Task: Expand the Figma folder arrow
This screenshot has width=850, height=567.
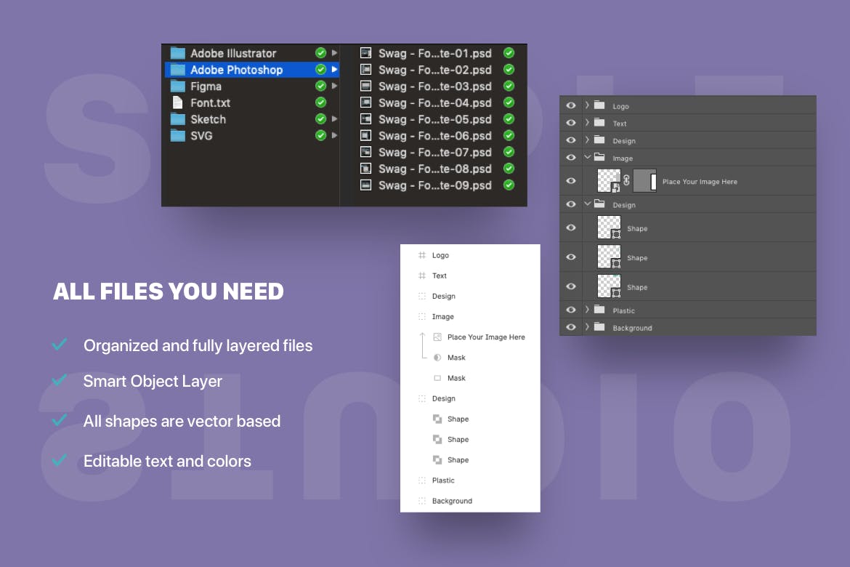Action: click(334, 87)
